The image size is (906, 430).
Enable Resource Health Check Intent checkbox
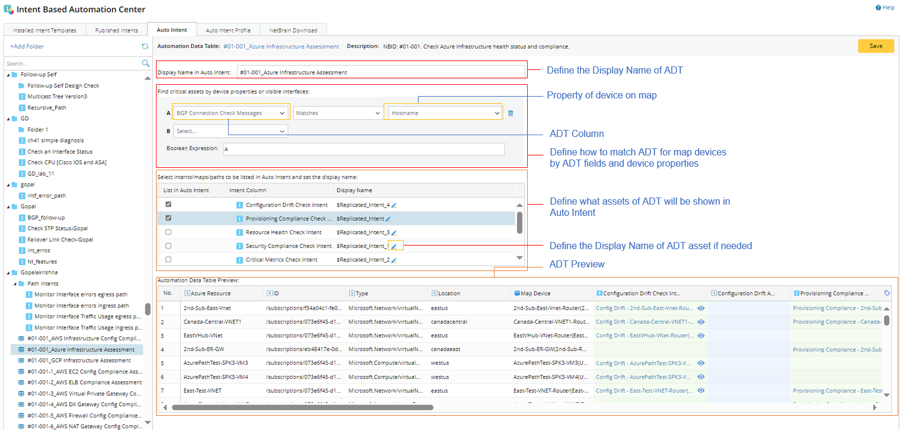click(168, 231)
